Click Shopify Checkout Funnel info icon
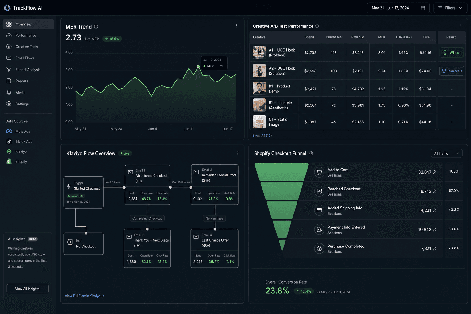This screenshot has height=314, width=471. [311, 153]
